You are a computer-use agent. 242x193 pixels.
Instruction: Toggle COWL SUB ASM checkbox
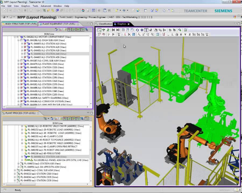tap(22, 61)
